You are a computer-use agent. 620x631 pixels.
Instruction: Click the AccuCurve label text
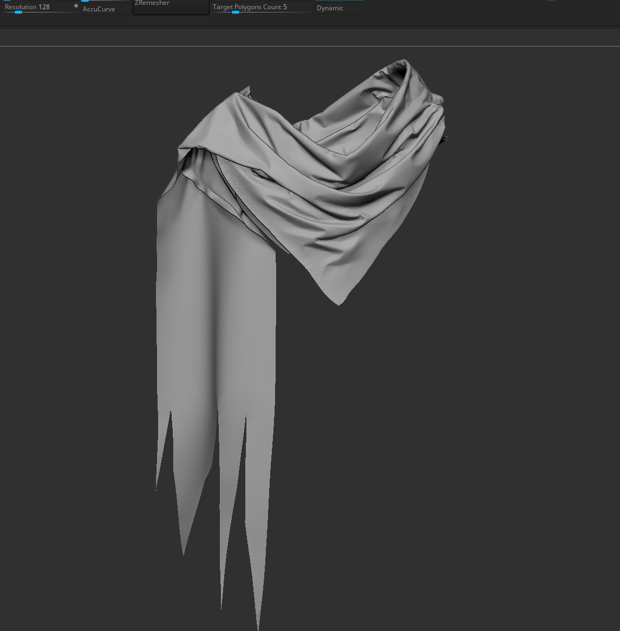[99, 9]
